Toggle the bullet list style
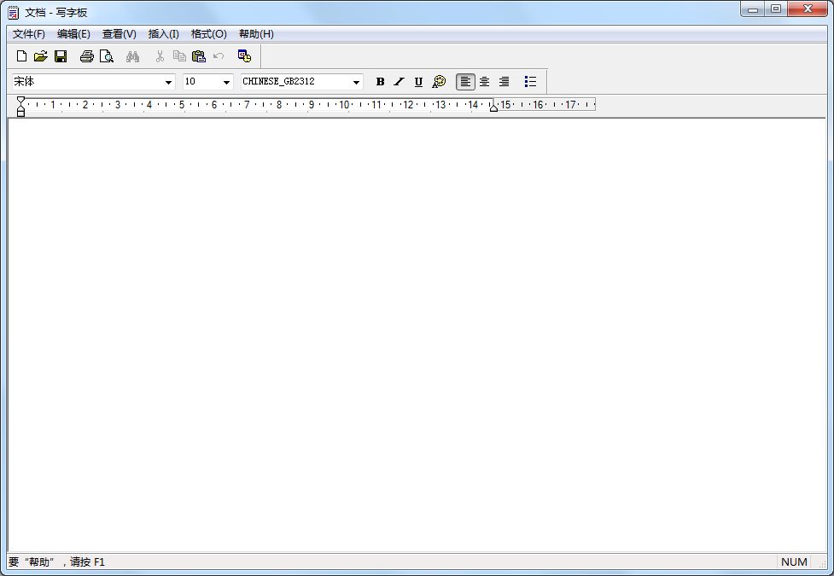The width and height of the screenshot is (834, 576). [530, 82]
